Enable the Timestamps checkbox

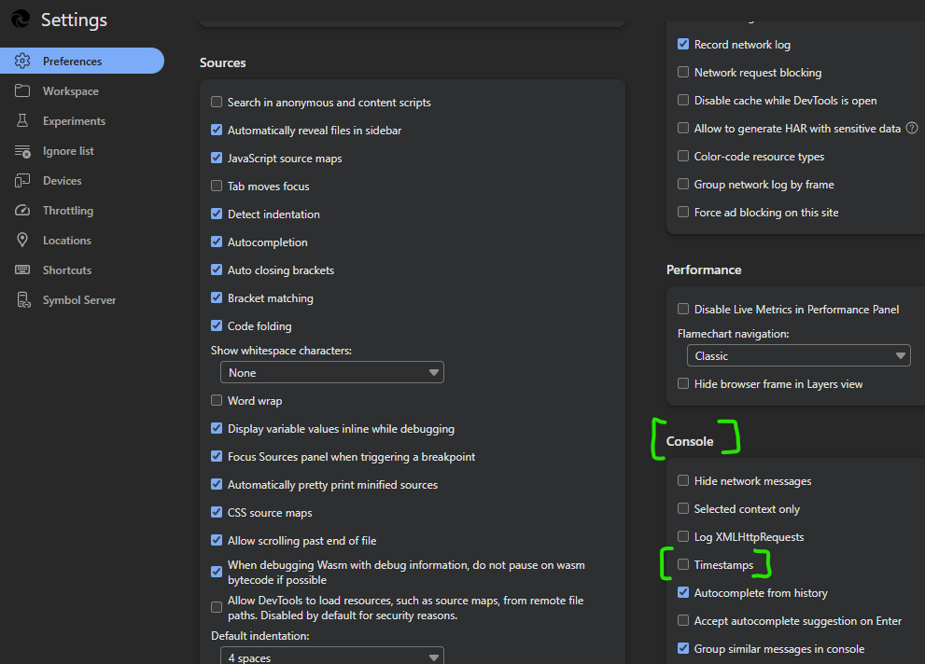point(683,564)
